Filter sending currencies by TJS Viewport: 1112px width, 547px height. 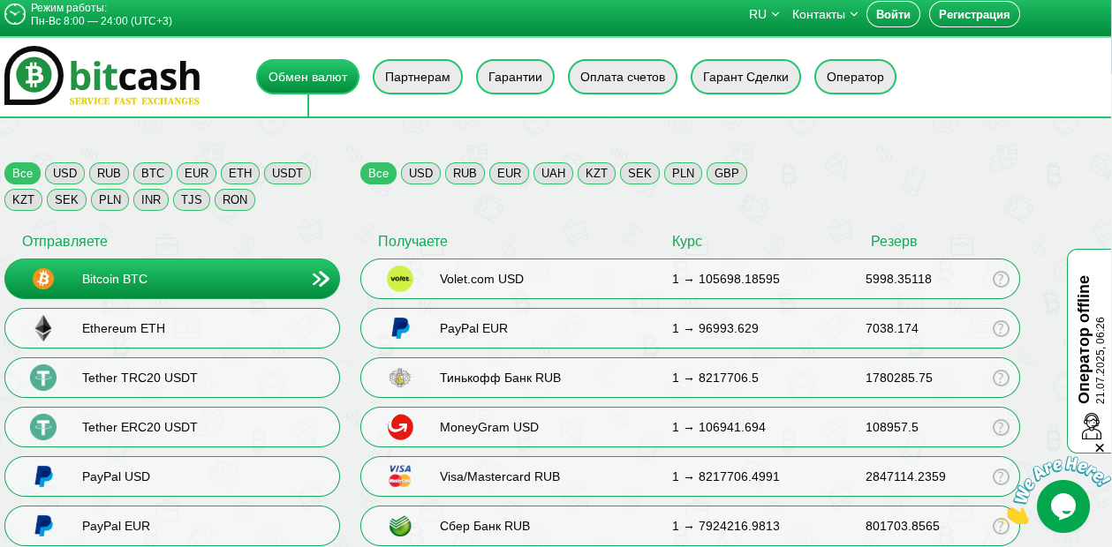pyautogui.click(x=192, y=199)
